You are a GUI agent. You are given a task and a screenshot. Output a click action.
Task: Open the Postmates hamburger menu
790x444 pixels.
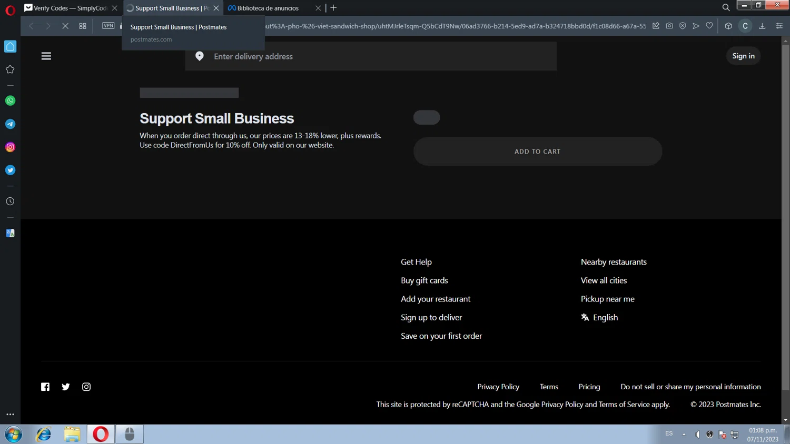(x=46, y=56)
